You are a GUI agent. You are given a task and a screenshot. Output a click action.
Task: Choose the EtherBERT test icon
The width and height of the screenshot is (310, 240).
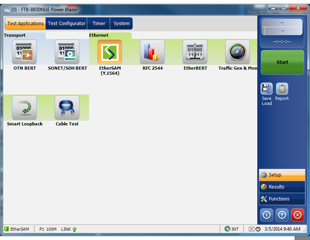(195, 52)
